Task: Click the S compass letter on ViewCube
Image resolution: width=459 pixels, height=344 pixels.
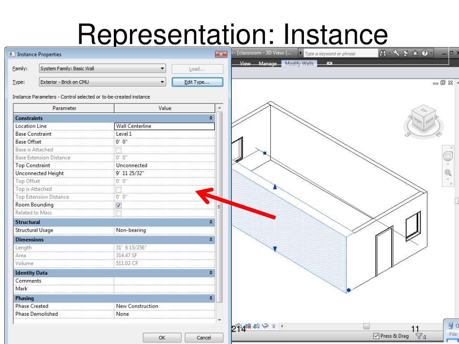Action: [407, 135]
